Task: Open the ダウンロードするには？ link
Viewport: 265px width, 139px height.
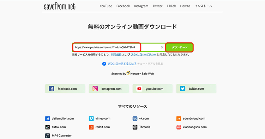Action: pyautogui.click(x=122, y=64)
